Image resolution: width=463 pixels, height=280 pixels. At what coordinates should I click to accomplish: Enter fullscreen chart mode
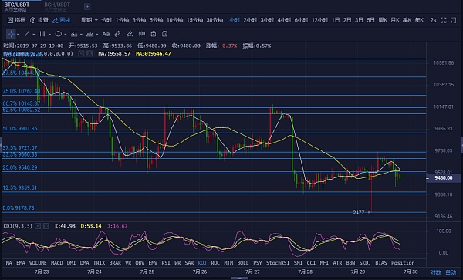pos(444,20)
